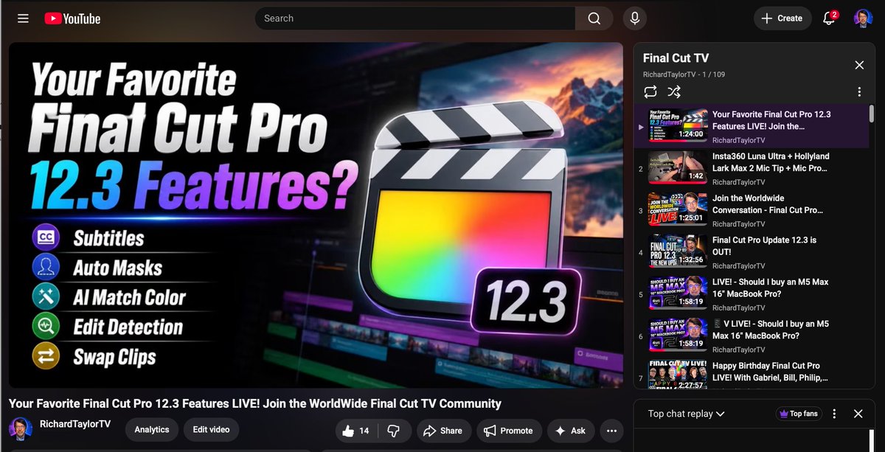Play Join the Worldwide Conversation thumbnail
The image size is (885, 452).
[678, 209]
